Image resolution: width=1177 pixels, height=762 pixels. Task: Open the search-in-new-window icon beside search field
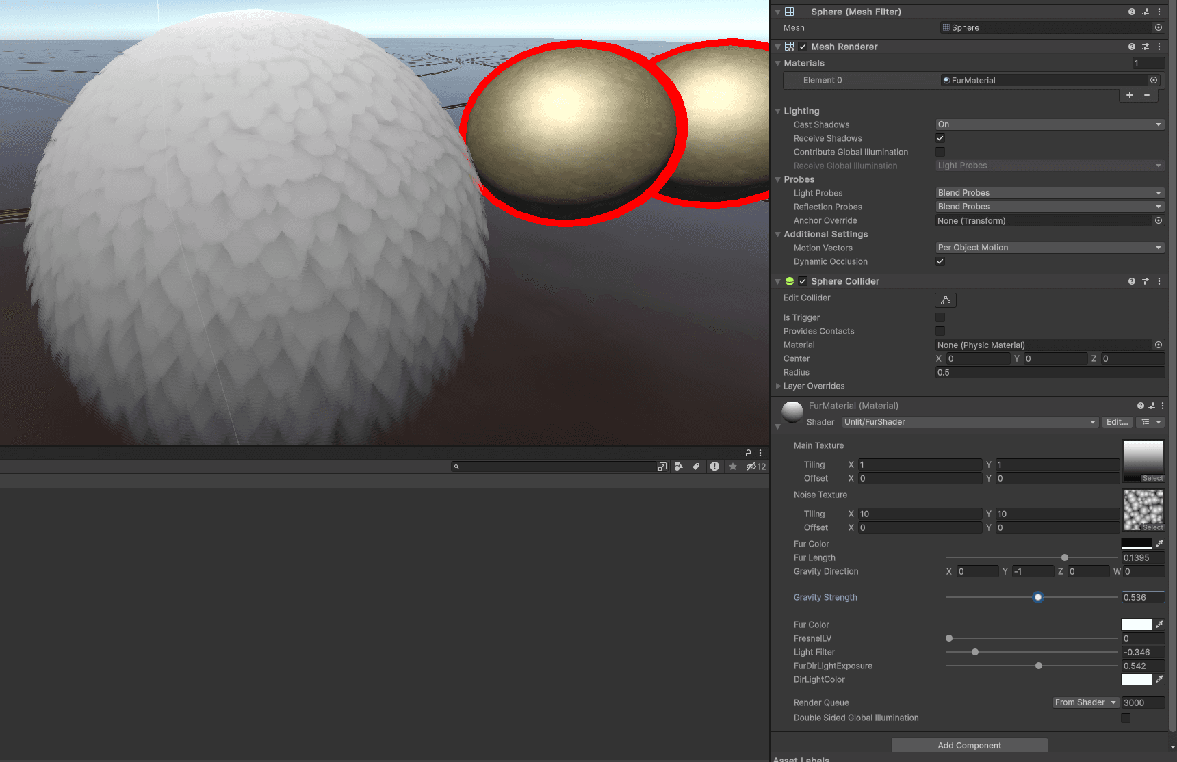pyautogui.click(x=662, y=467)
